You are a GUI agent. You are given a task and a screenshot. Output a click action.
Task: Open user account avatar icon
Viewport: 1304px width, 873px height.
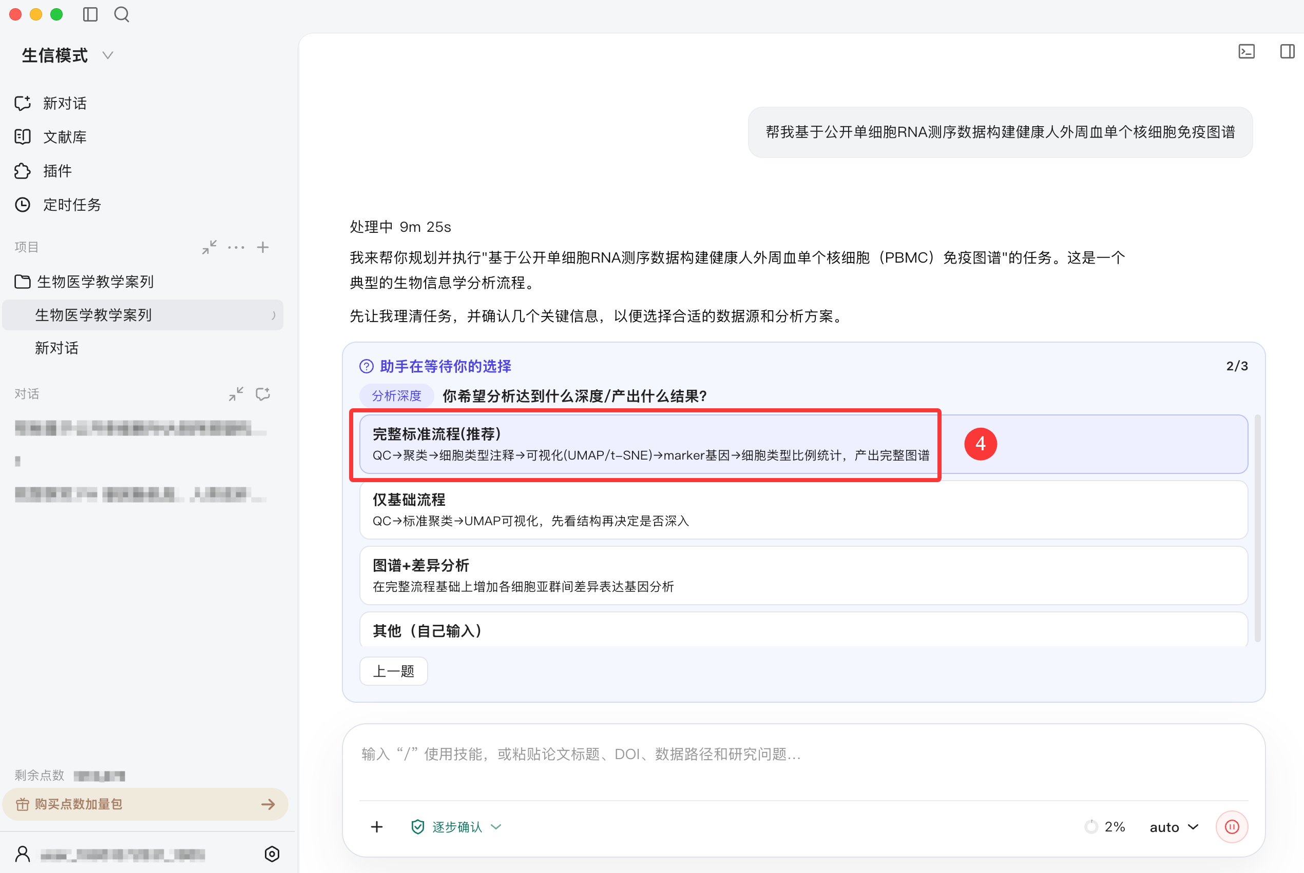tap(23, 854)
